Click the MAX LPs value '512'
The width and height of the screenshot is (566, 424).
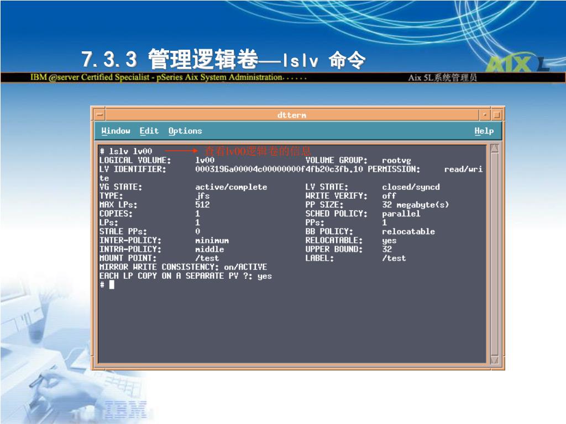(x=202, y=205)
